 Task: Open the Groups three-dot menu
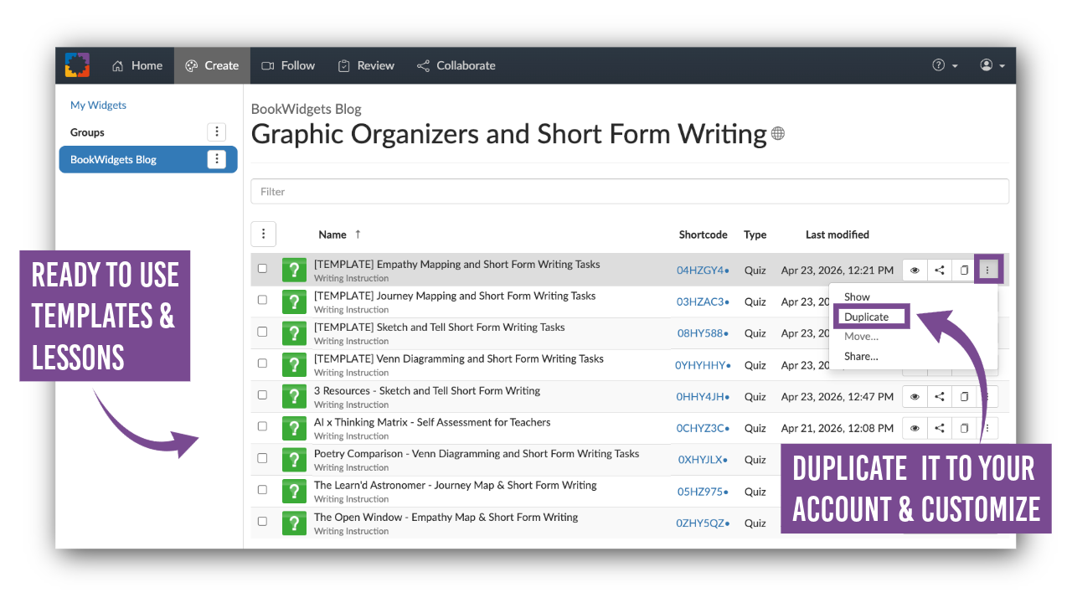point(217,131)
